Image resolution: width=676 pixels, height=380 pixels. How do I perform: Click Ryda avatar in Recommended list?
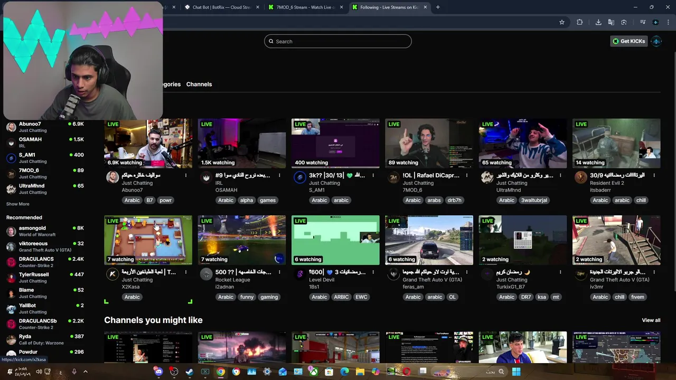click(11, 339)
